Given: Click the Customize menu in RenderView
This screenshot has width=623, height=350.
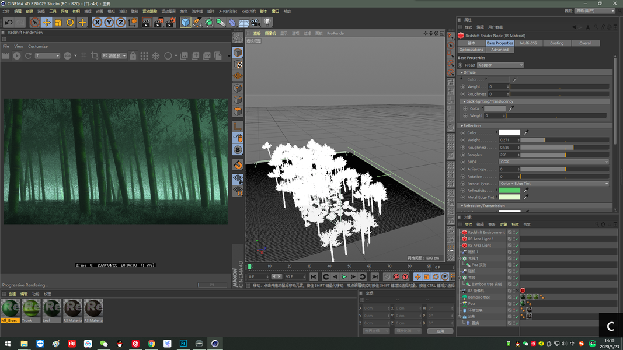Looking at the screenshot, I should (x=38, y=46).
